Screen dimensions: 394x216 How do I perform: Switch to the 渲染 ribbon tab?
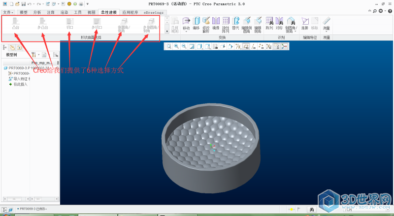[x=65, y=12]
